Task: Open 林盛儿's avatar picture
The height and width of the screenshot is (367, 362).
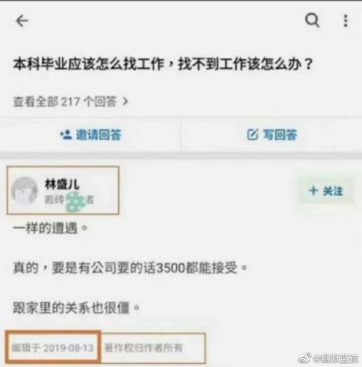Action: (24, 191)
